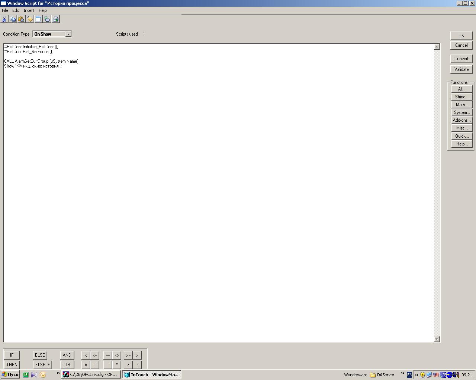Click the insert window icon in toolbar
The image size is (476, 380).
[38, 19]
